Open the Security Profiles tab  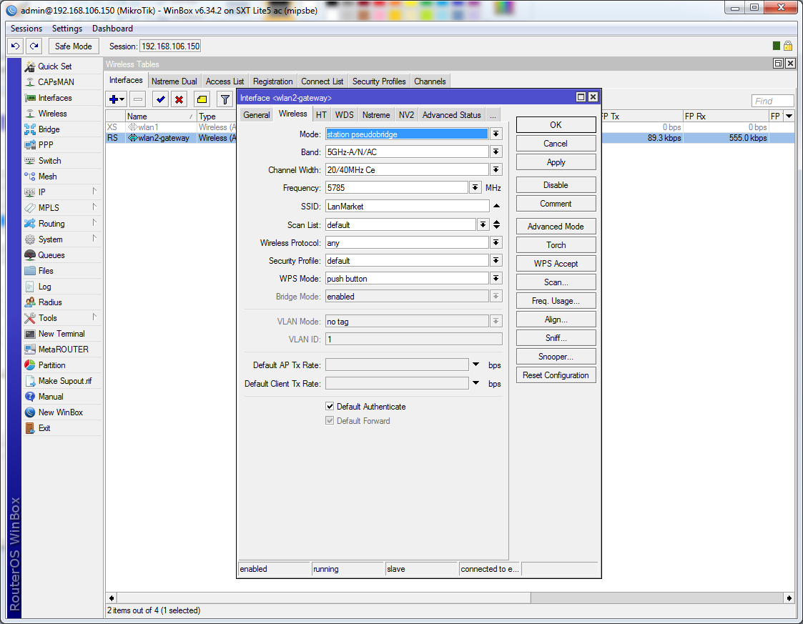[x=379, y=81]
